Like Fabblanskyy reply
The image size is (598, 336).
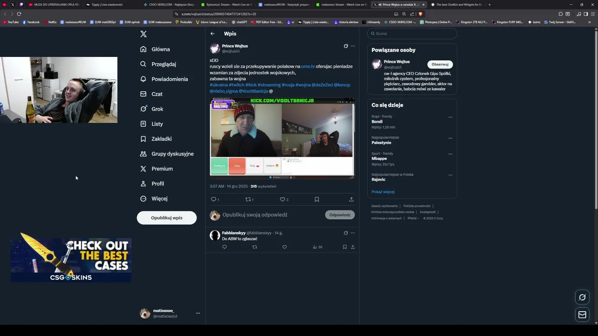point(285,247)
